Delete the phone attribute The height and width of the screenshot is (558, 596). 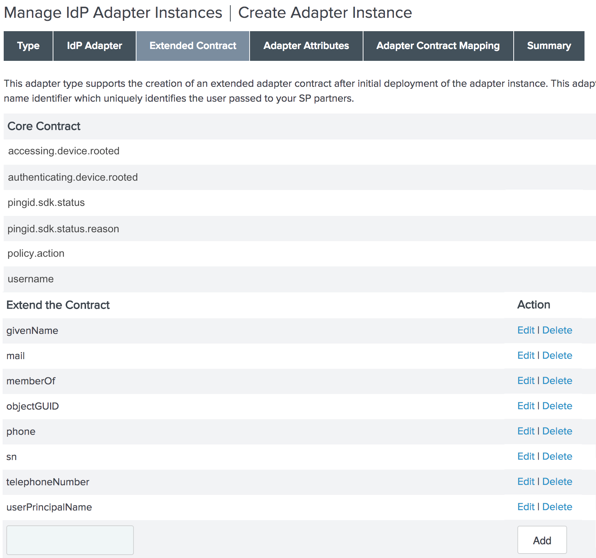pyautogui.click(x=557, y=431)
